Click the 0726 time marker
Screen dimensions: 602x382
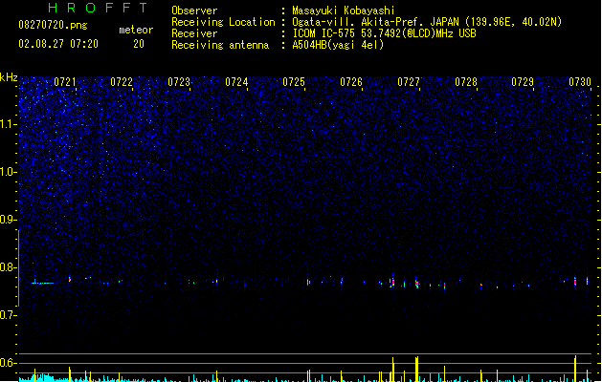tap(351, 82)
